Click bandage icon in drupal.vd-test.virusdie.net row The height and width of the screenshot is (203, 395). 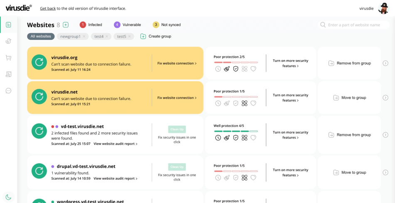tap(244, 178)
